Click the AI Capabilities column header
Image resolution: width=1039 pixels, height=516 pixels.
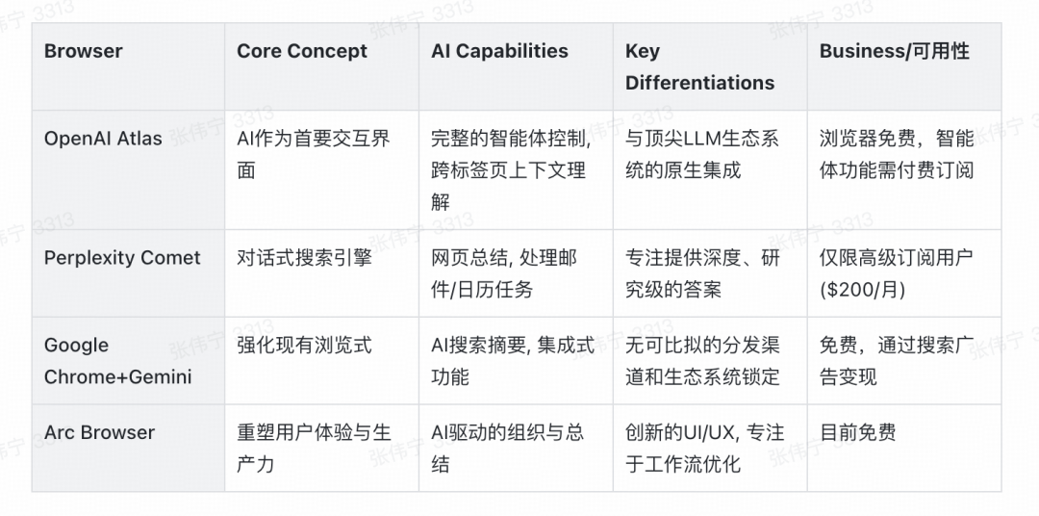[x=499, y=52]
